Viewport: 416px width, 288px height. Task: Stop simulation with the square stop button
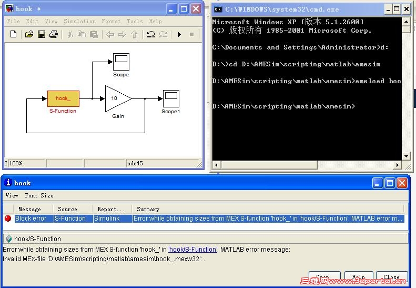point(191,34)
